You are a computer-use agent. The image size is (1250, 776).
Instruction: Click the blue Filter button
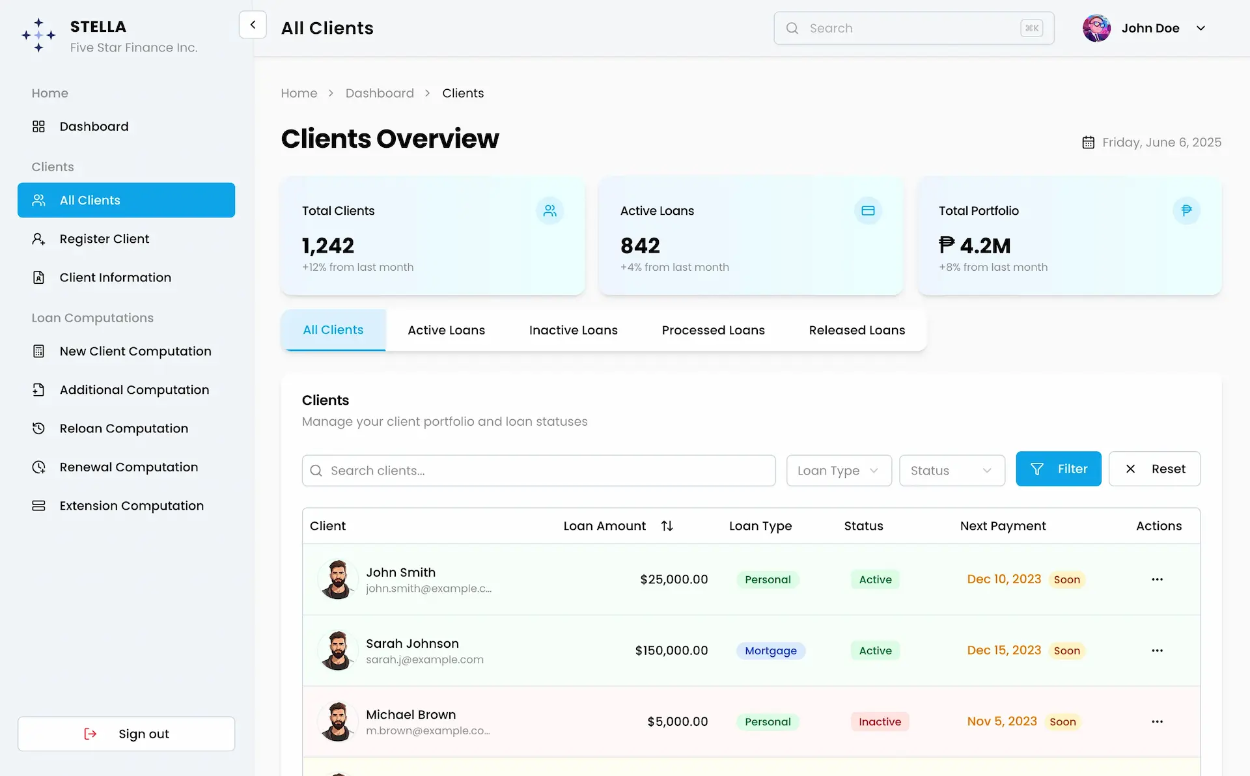(1059, 469)
